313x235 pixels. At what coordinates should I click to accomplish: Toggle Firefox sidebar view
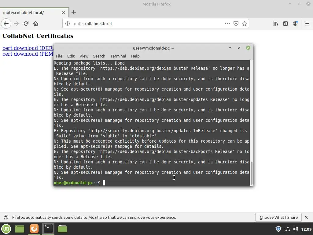pyautogui.click(x=285, y=24)
